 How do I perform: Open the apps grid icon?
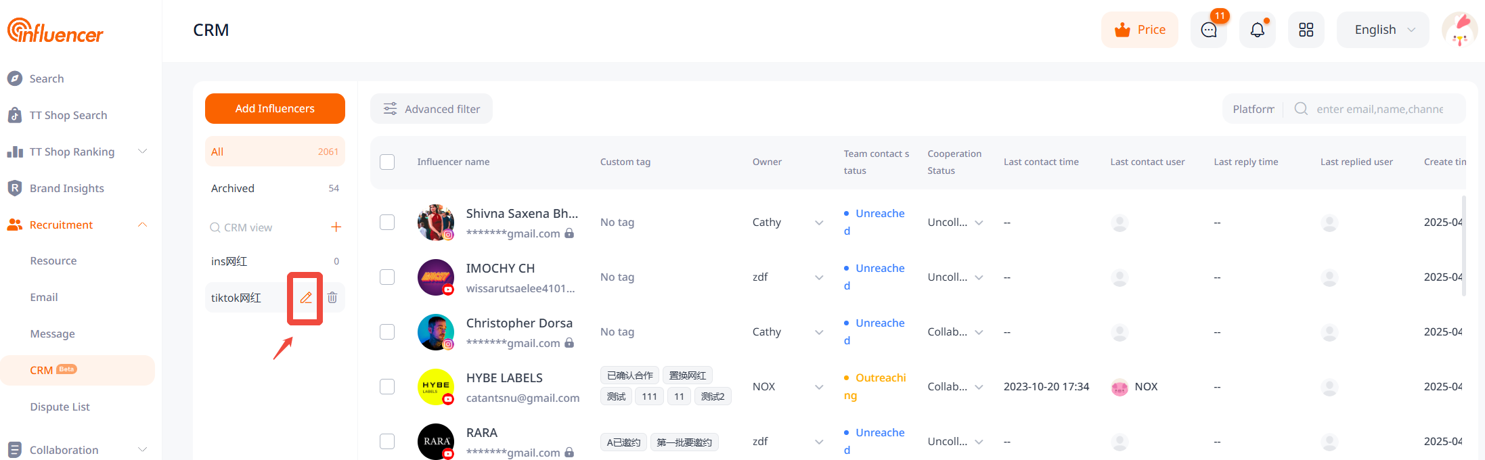tap(1306, 30)
